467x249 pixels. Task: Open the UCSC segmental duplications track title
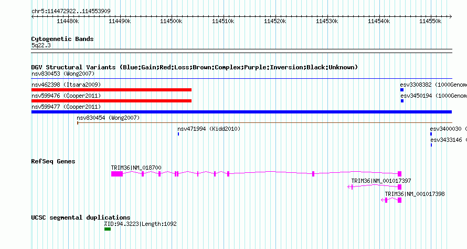81,217
